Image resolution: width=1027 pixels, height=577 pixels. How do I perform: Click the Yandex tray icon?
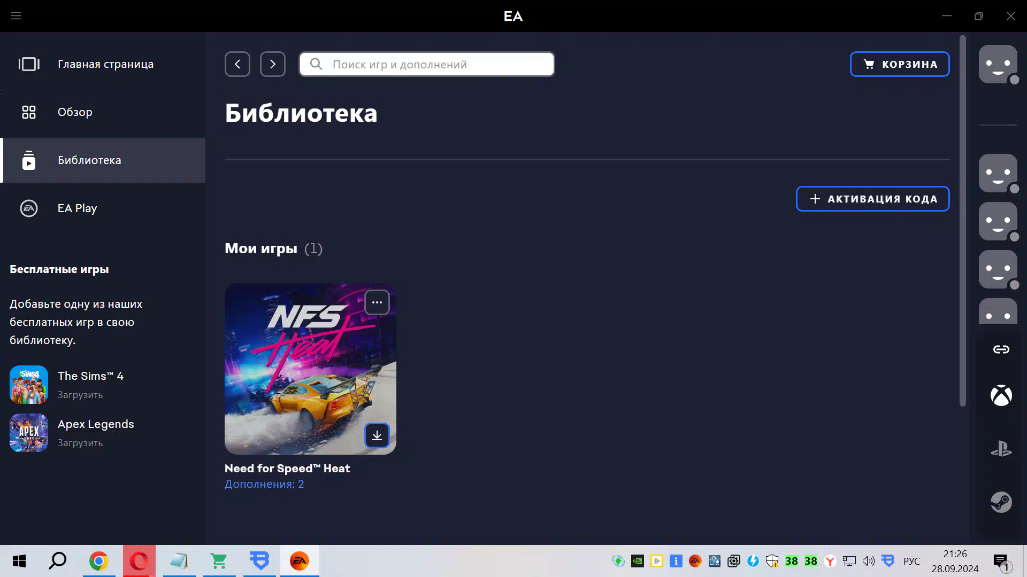pos(830,561)
